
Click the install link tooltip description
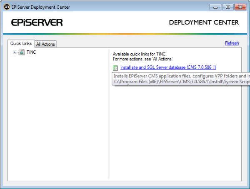(x=181, y=79)
